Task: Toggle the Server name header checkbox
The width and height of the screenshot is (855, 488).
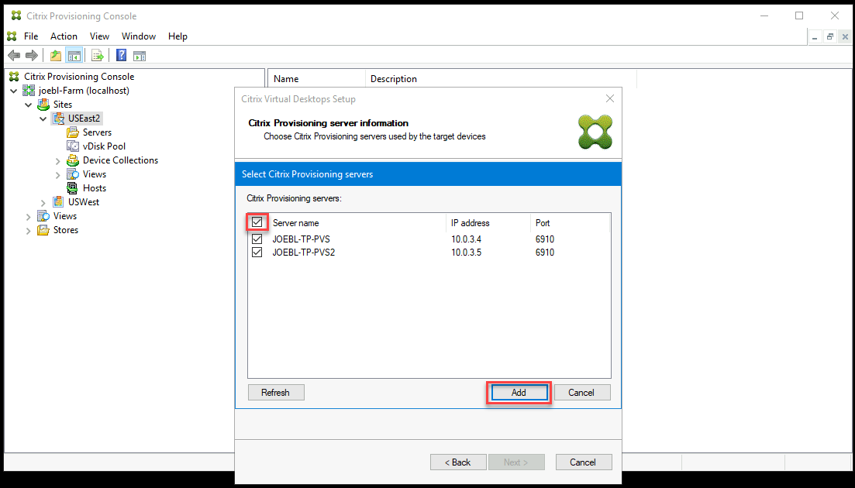Action: tap(257, 222)
